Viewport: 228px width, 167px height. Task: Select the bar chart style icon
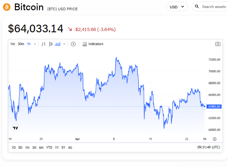(x=43, y=44)
